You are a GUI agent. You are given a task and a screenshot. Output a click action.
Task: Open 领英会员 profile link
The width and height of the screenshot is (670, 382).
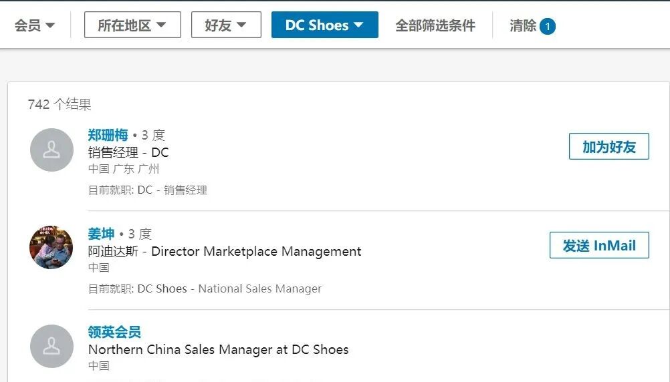click(x=114, y=332)
